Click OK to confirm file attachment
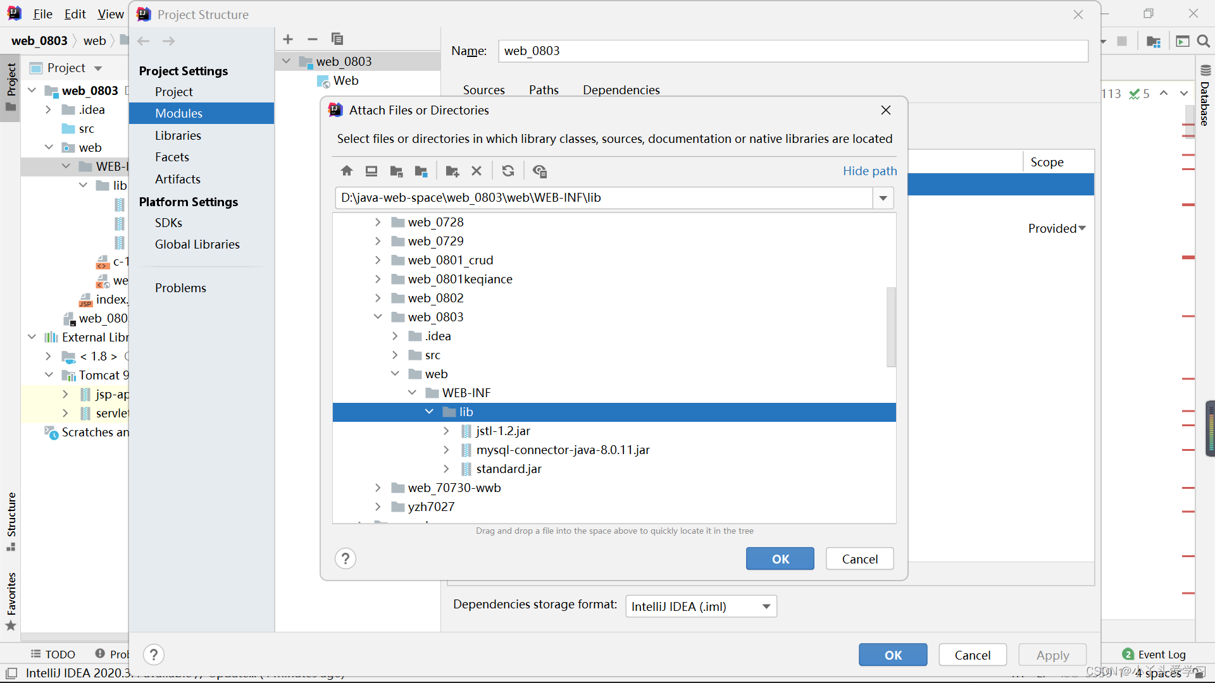1215x683 pixels. coord(780,558)
